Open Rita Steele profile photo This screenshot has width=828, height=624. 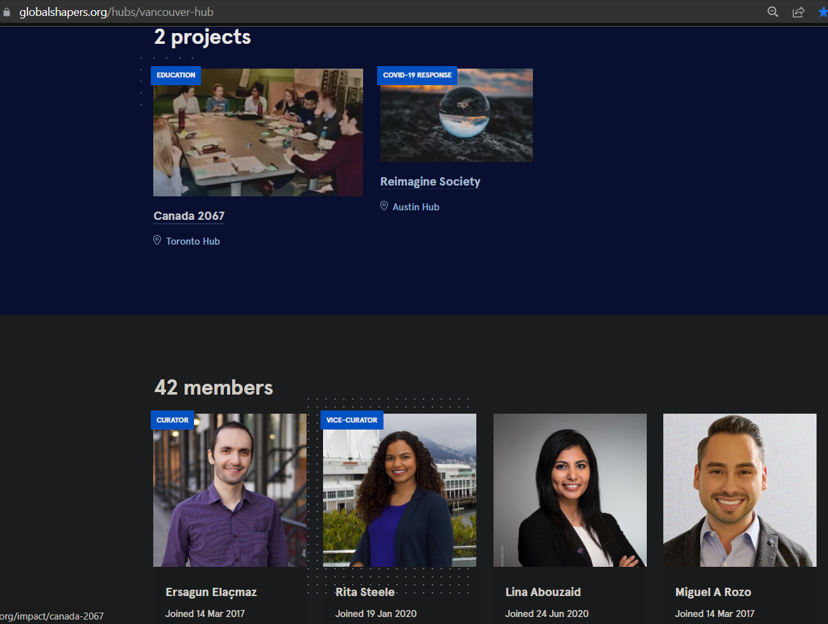(399, 490)
